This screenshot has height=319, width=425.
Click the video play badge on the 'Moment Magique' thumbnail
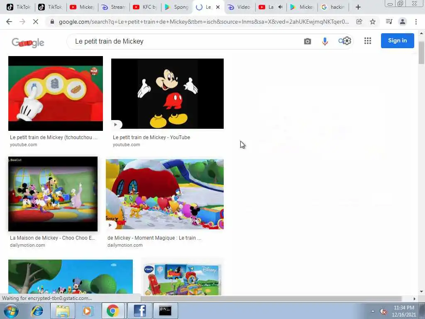[110, 225]
